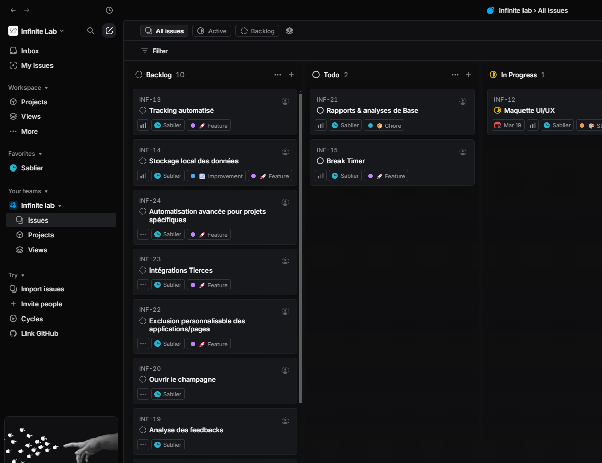
Task: Add issue with Backlog column plus icon
Action: tap(291, 75)
